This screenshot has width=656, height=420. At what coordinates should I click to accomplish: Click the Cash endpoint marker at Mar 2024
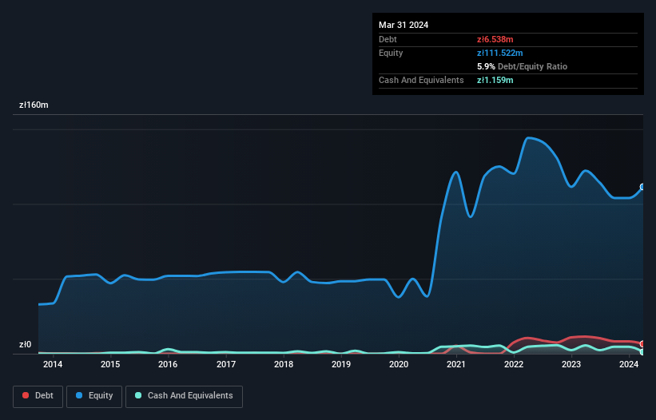[x=642, y=352]
